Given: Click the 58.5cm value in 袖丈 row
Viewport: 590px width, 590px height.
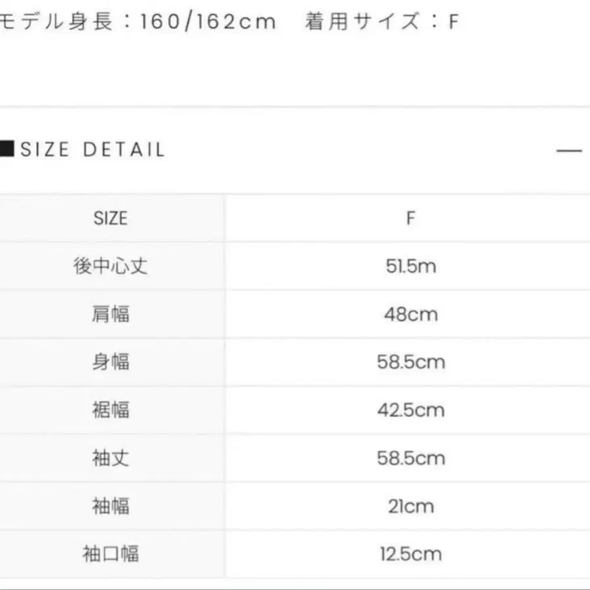Looking at the screenshot, I should (410, 458).
